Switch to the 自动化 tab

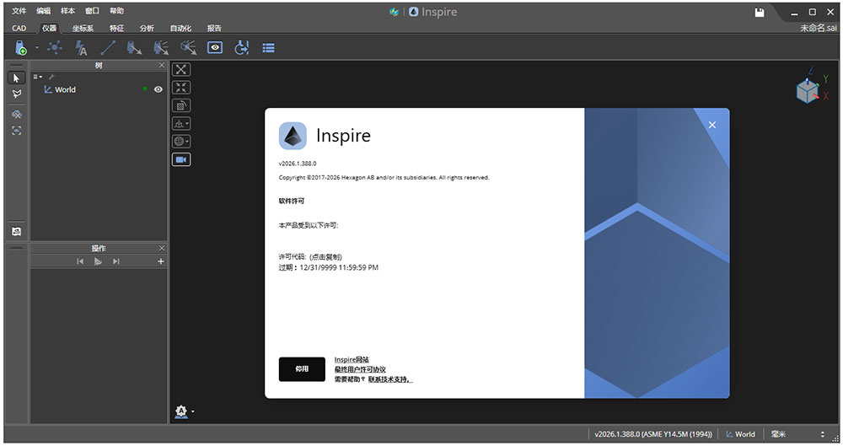pos(180,28)
